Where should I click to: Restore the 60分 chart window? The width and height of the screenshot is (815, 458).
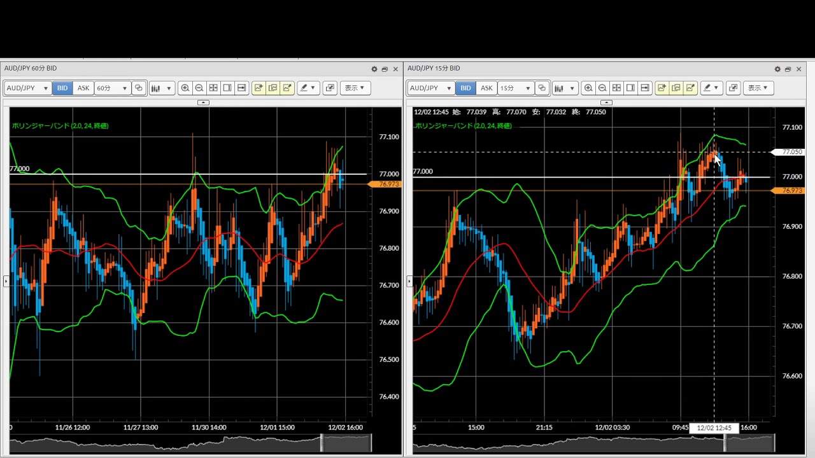point(385,69)
